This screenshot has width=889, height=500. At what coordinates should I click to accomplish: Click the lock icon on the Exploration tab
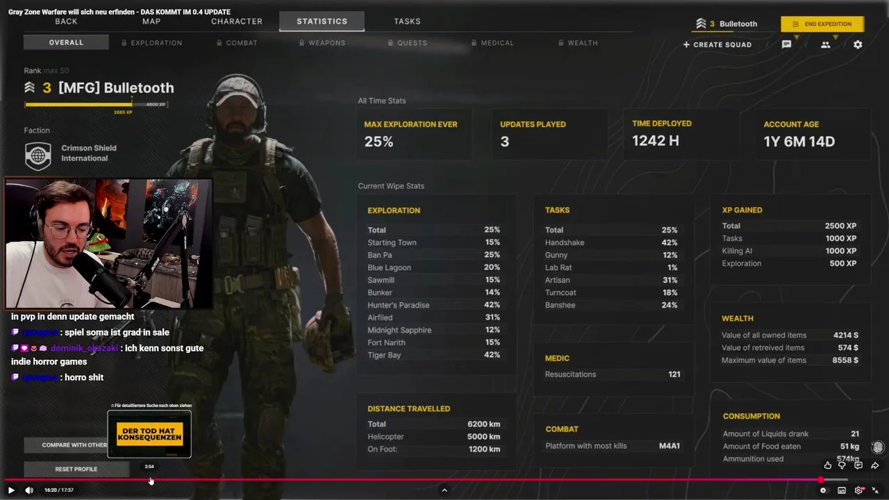tap(124, 43)
